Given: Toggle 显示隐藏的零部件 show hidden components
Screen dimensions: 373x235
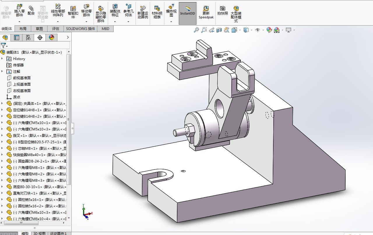Looking at the screenshot, I should click(101, 14).
